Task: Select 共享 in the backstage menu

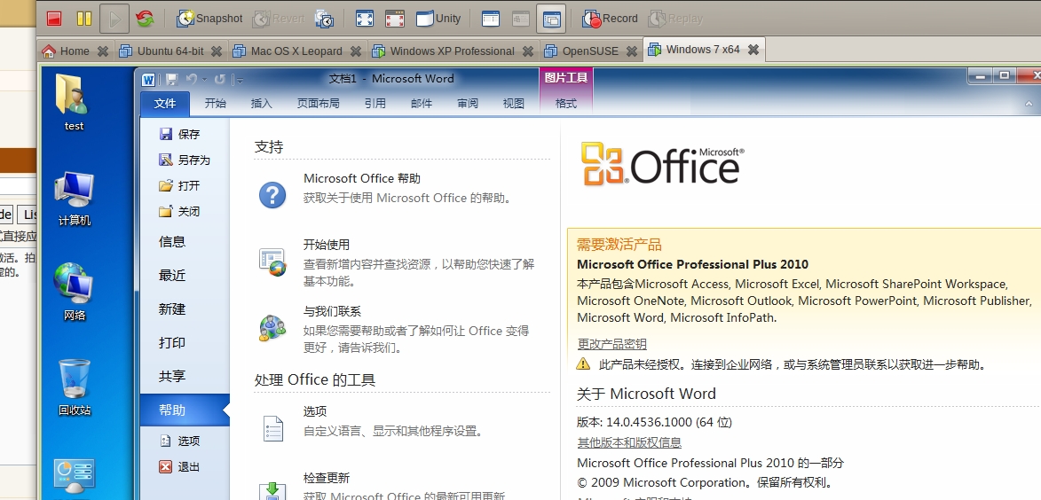Action: pos(172,377)
